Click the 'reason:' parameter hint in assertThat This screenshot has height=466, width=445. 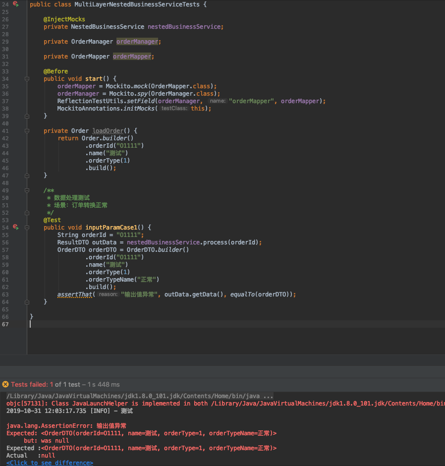coord(108,294)
